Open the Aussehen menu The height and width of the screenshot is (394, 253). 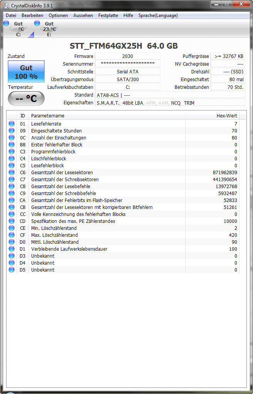point(83,15)
